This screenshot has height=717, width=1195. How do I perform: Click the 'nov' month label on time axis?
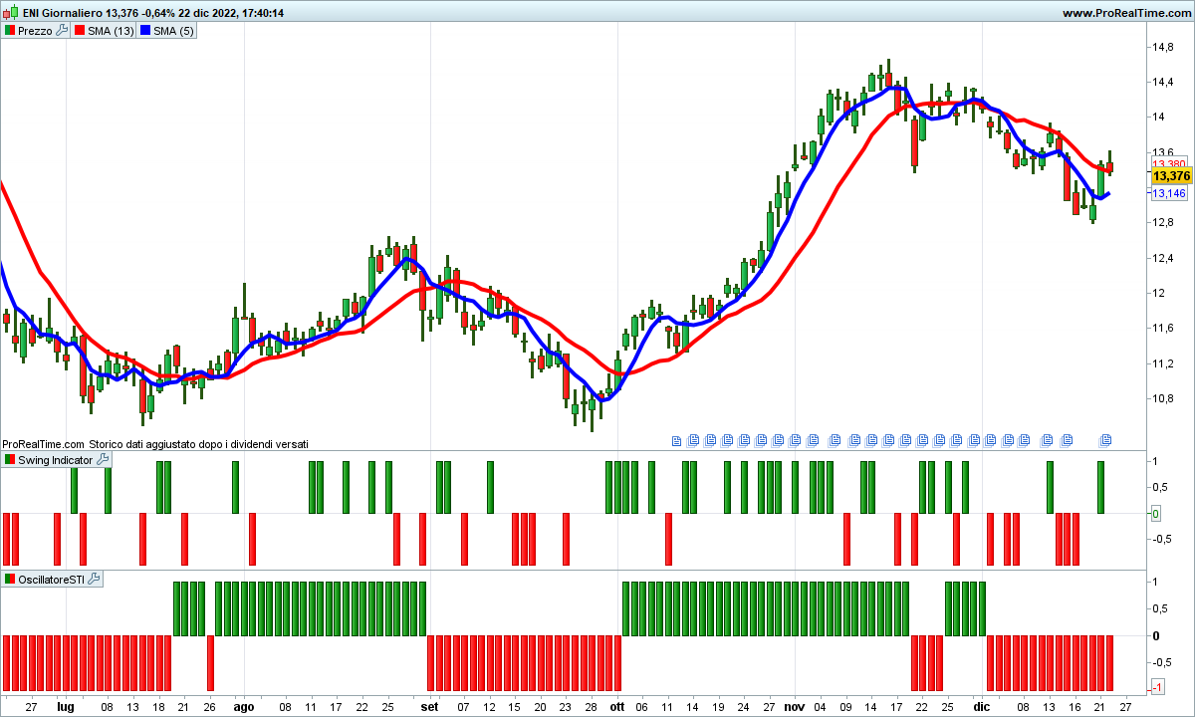click(794, 706)
